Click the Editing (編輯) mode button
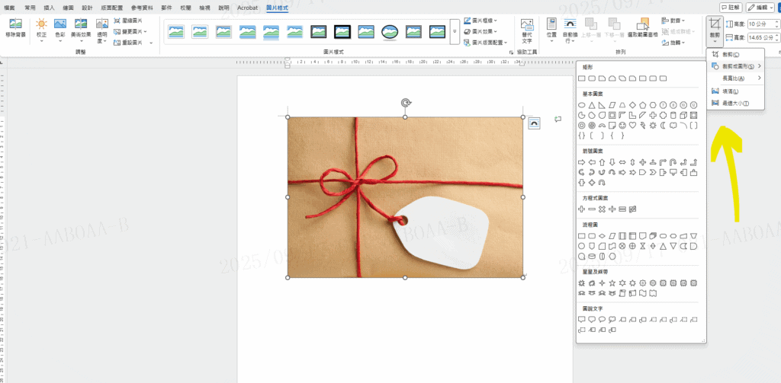Screen dimensions: 781x383 [760, 7]
